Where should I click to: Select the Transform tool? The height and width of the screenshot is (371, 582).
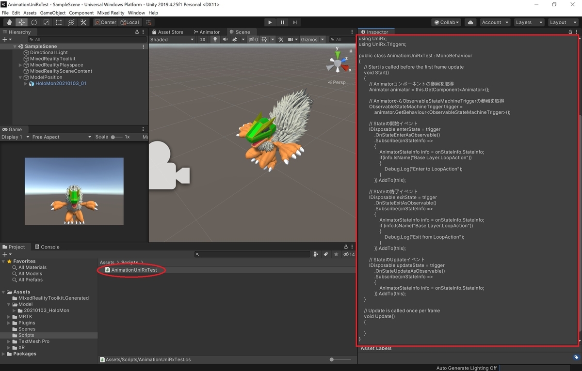[x=71, y=22]
